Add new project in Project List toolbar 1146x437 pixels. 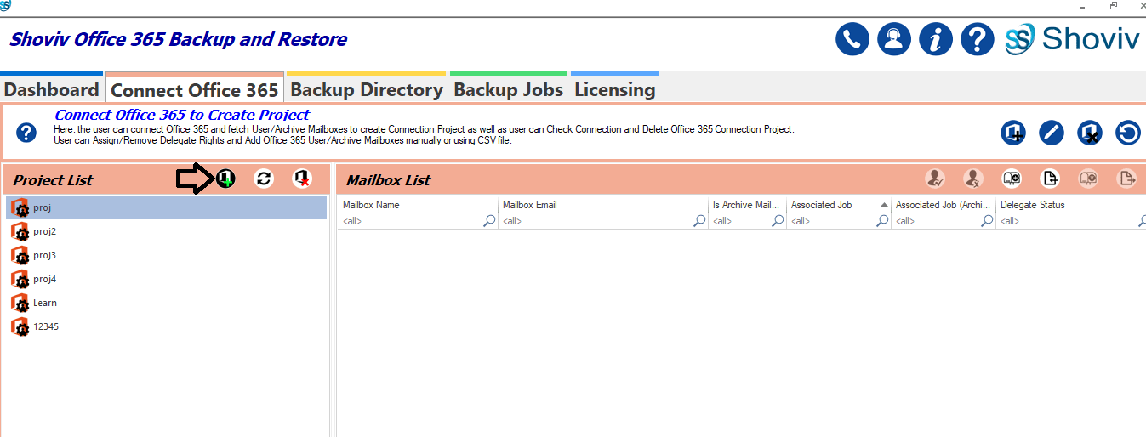pyautogui.click(x=225, y=179)
